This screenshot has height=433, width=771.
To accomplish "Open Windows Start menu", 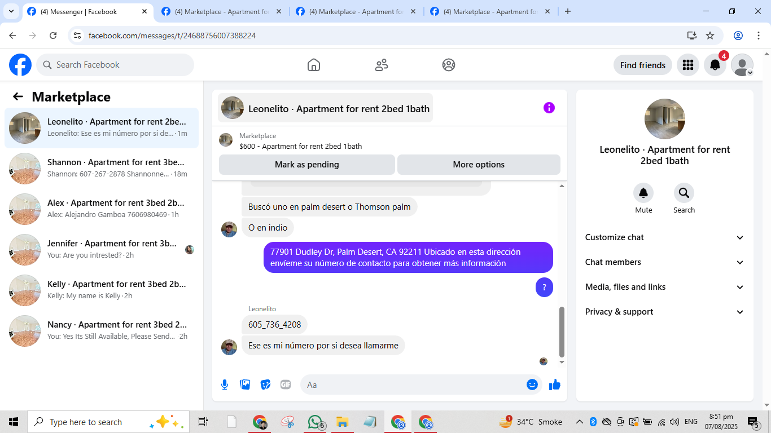I will [14, 422].
